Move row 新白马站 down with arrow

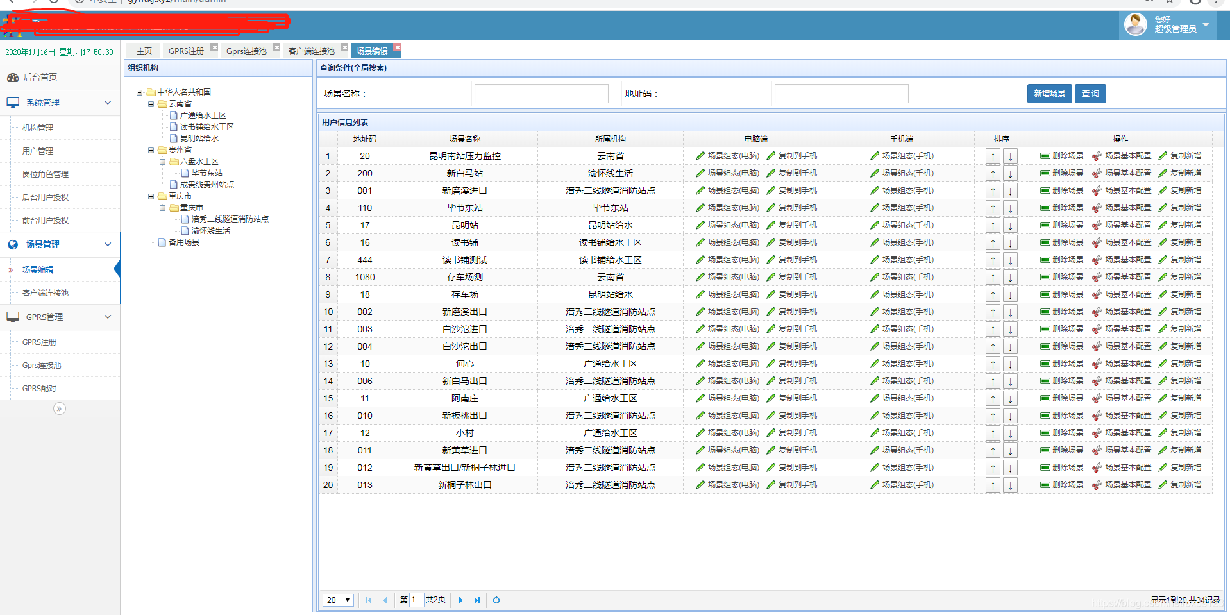pyautogui.click(x=1010, y=173)
